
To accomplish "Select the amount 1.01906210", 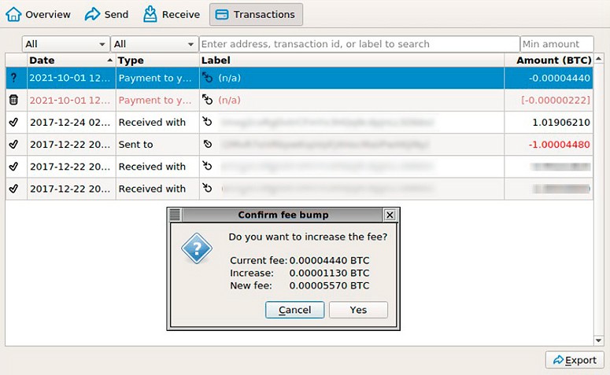I will pyautogui.click(x=561, y=123).
